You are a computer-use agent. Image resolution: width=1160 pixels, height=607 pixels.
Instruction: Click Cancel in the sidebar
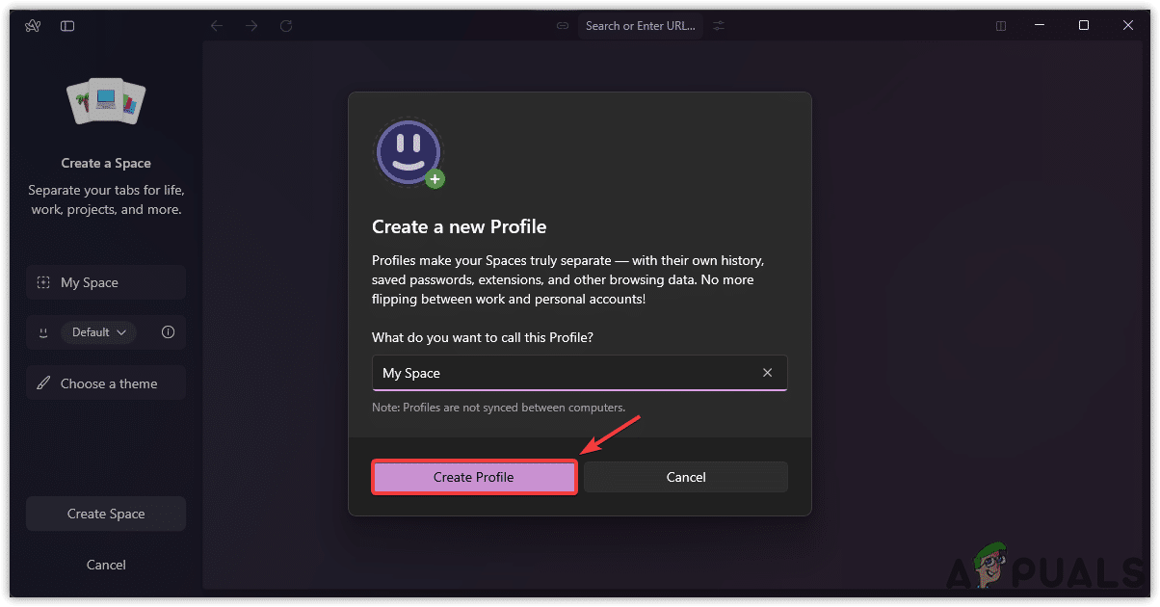106,565
